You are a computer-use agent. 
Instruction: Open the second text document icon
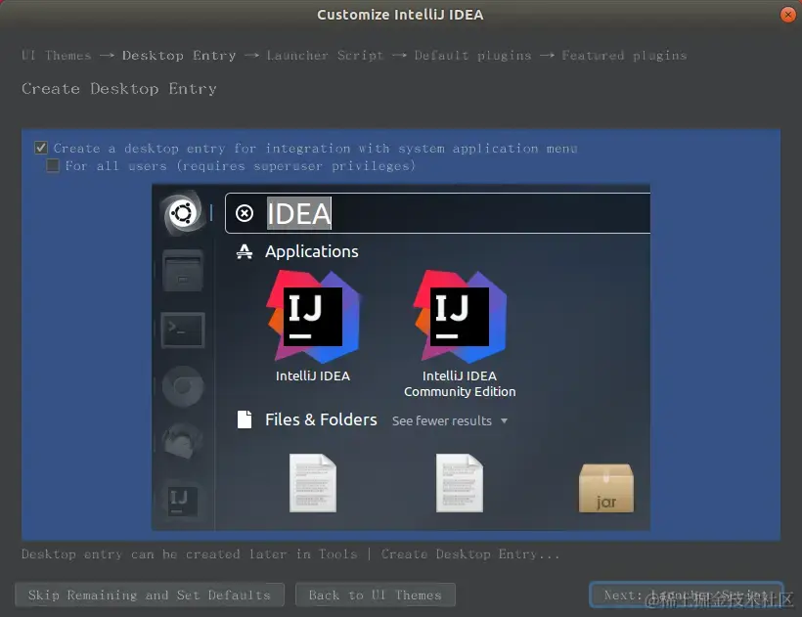point(460,483)
